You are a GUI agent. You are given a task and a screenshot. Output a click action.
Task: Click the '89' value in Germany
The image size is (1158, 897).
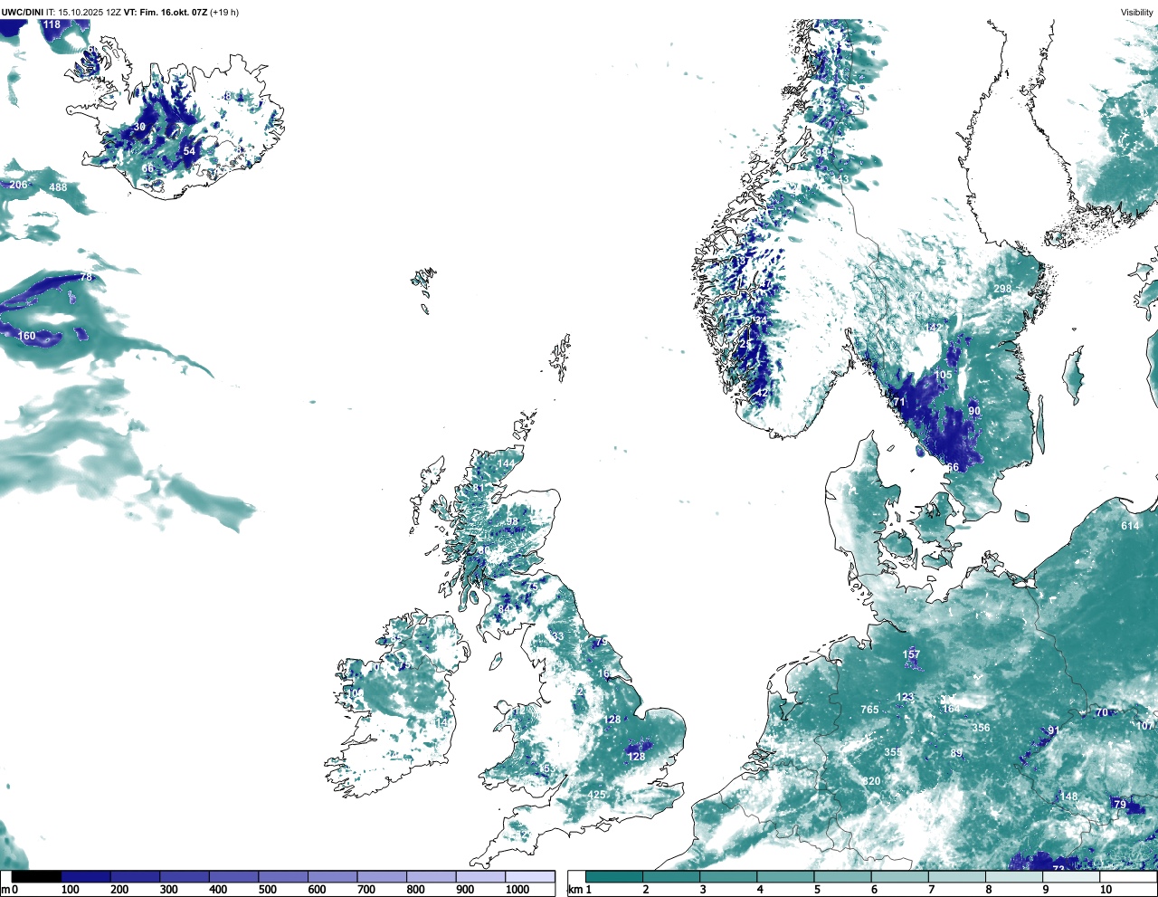pos(956,753)
